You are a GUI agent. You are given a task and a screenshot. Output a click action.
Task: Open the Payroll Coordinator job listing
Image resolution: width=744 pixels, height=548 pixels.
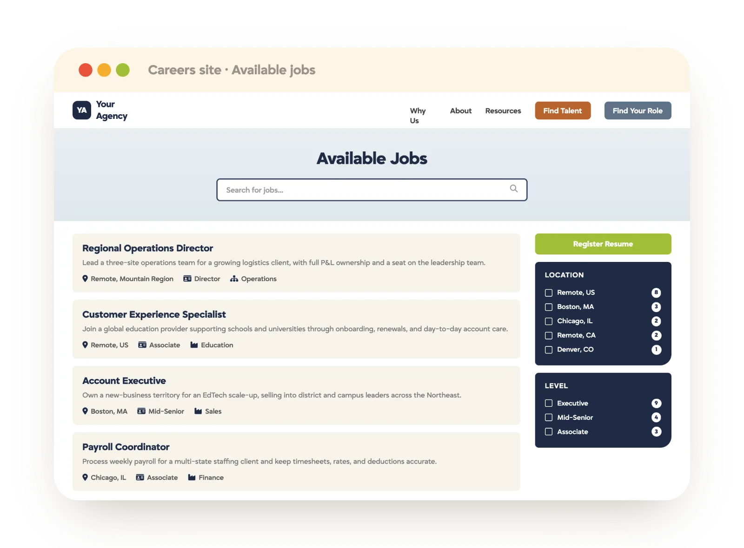point(126,447)
